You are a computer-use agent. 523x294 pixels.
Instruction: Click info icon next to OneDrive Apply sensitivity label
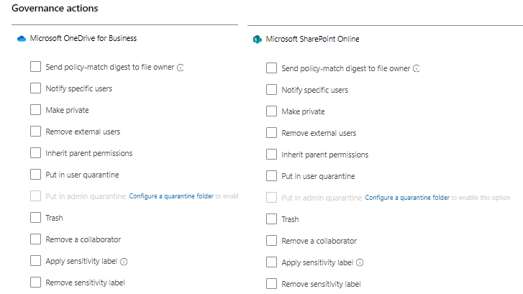point(124,262)
